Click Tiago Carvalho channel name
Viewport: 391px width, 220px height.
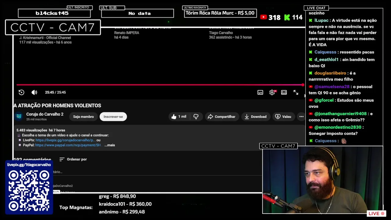pyautogui.click(x=221, y=33)
